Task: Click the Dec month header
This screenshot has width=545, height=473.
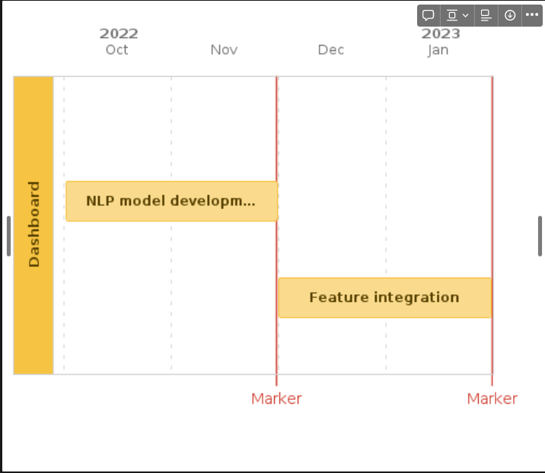Action: point(331,50)
